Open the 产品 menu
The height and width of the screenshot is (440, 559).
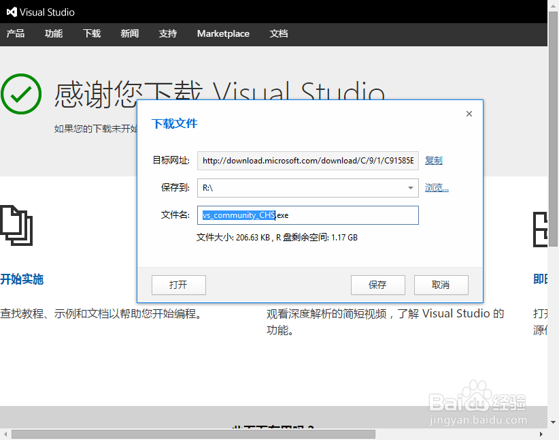16,33
